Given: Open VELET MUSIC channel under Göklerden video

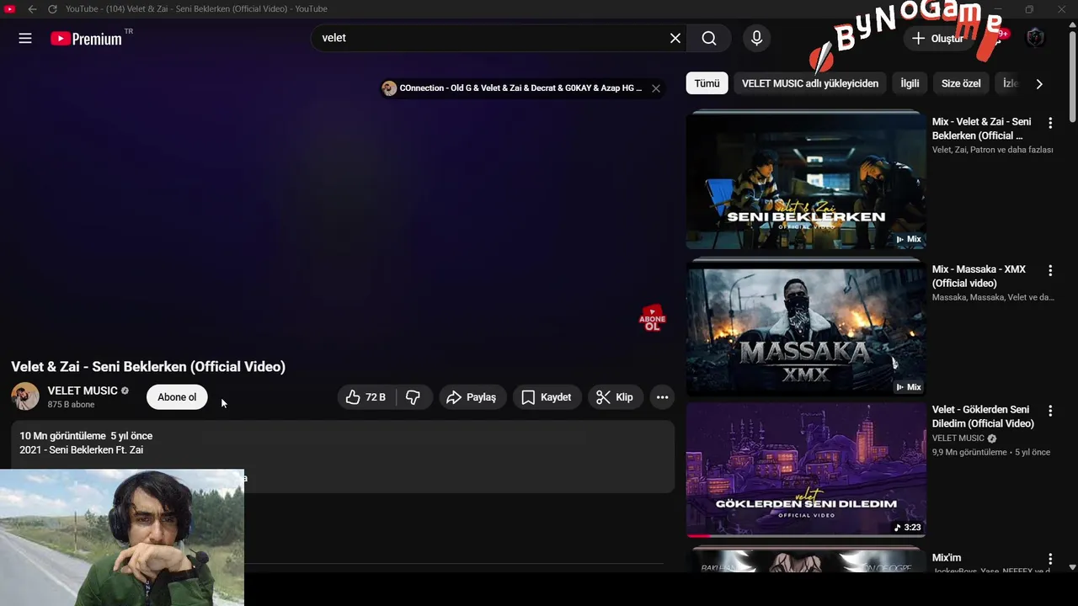Looking at the screenshot, I should pyautogui.click(x=958, y=439).
